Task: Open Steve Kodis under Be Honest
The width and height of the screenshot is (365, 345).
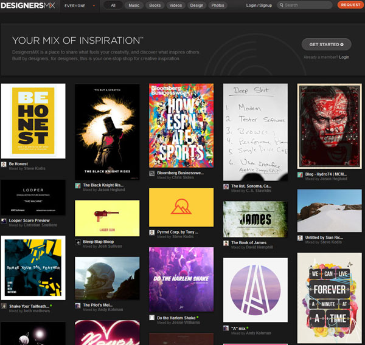Action: click(x=35, y=168)
